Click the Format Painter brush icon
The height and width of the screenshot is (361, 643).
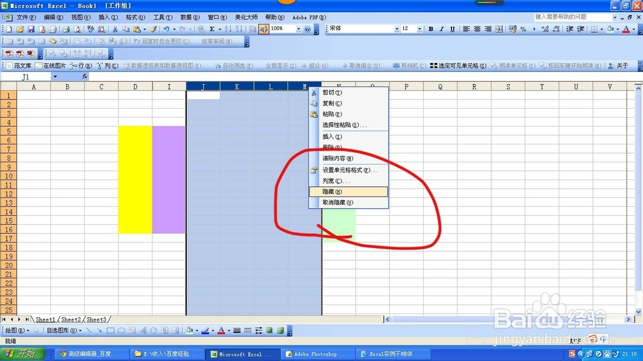(153, 29)
